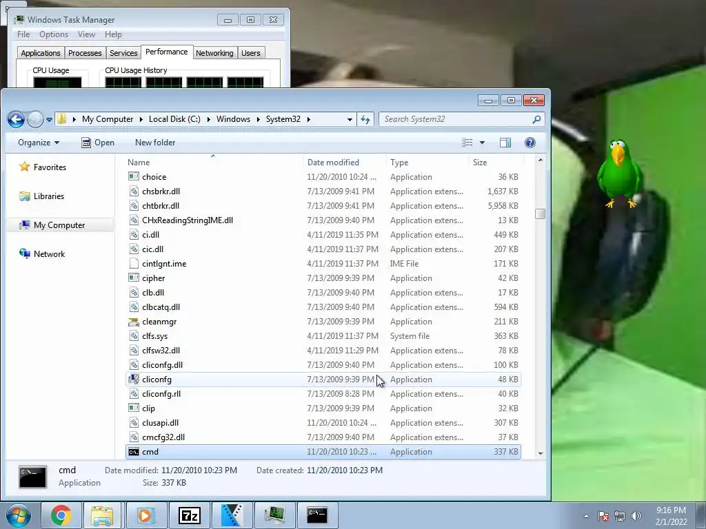Switch to Task Manager Processes tab
The height and width of the screenshot is (529, 706).
click(85, 53)
